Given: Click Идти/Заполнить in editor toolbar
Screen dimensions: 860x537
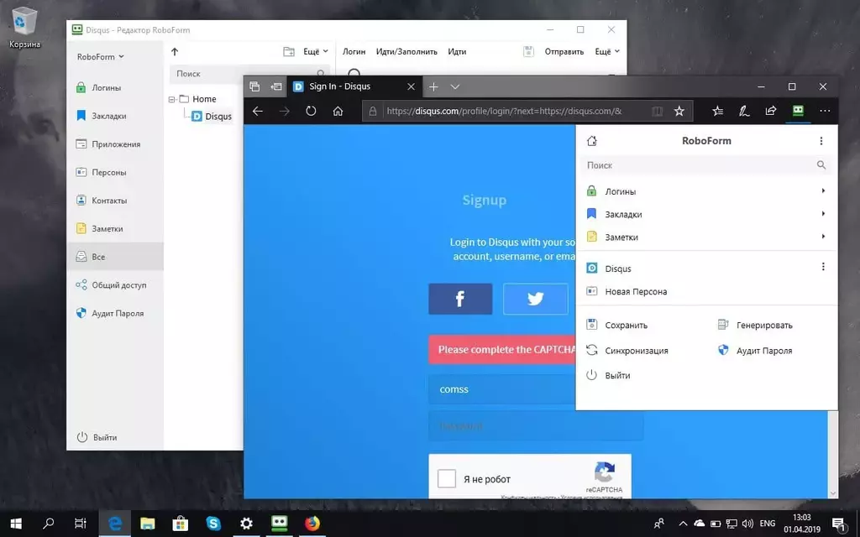Looking at the screenshot, I should (406, 51).
